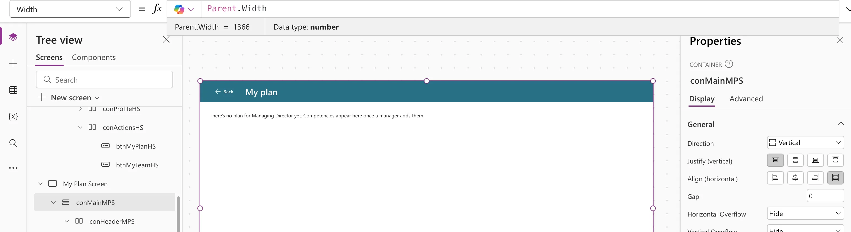Image resolution: width=851 pixels, height=232 pixels.
Task: Set Justify vertical to start
Action: point(775,160)
